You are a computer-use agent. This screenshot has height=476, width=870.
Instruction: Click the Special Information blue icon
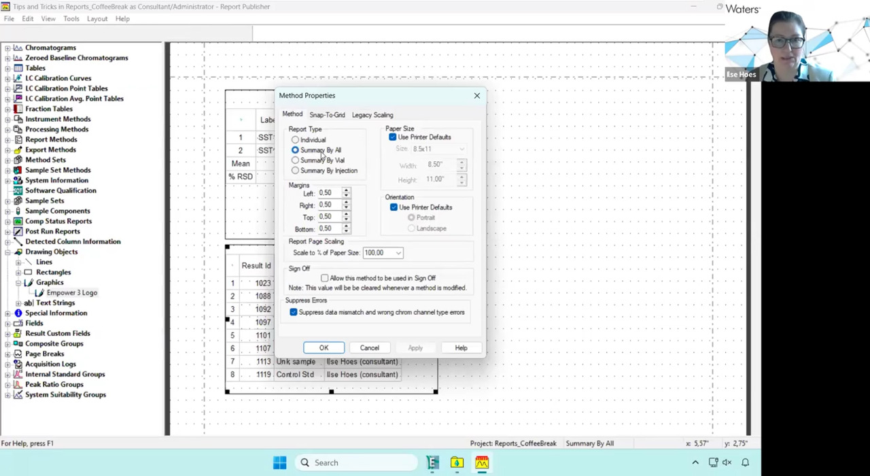click(18, 313)
